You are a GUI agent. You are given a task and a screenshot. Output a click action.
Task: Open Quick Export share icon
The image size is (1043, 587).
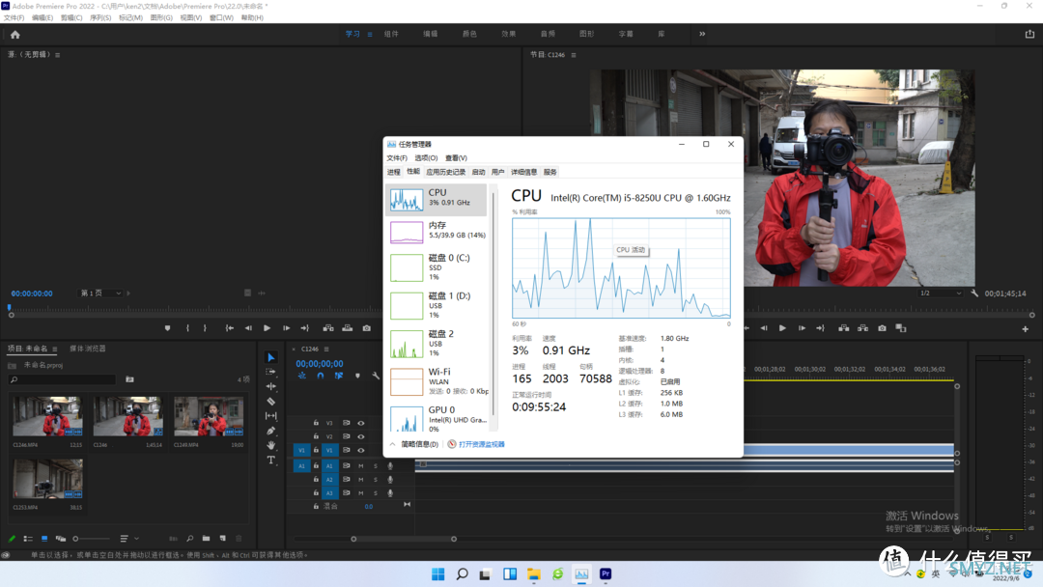coord(1029,34)
